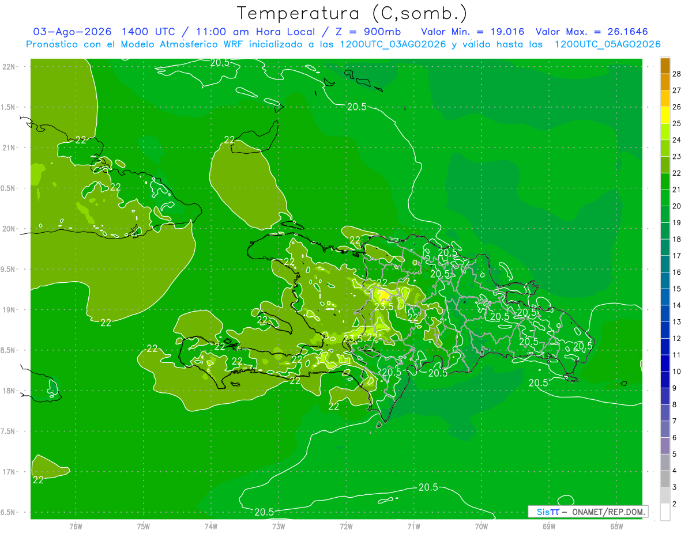Click the dark blue legend swatch between 10 and 11

pyautogui.click(x=665, y=363)
